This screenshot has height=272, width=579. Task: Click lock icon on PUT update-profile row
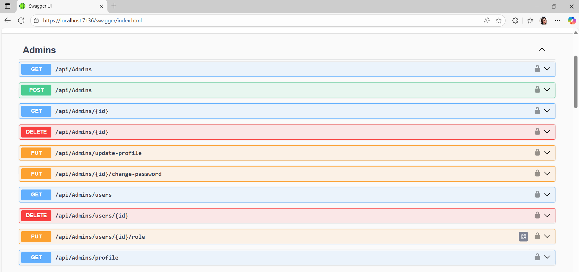pyautogui.click(x=537, y=152)
